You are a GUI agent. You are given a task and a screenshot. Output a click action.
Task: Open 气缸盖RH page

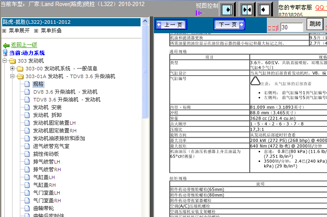(x=45, y=185)
